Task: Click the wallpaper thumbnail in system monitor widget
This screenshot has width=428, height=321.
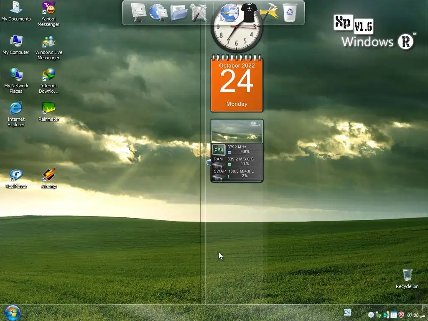Action: click(x=237, y=131)
